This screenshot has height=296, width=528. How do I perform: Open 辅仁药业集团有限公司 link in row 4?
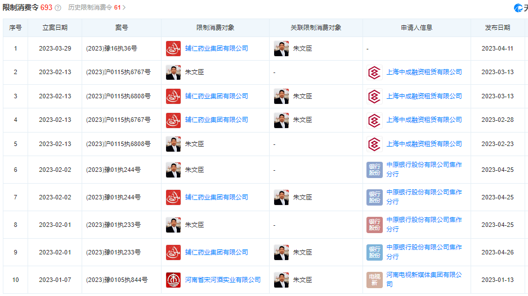click(217, 120)
